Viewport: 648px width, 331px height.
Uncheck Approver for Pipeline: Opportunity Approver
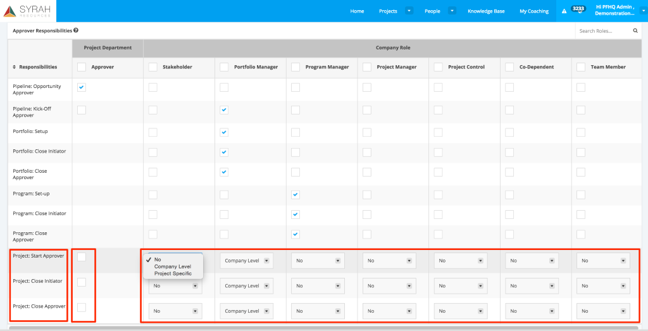82,87
